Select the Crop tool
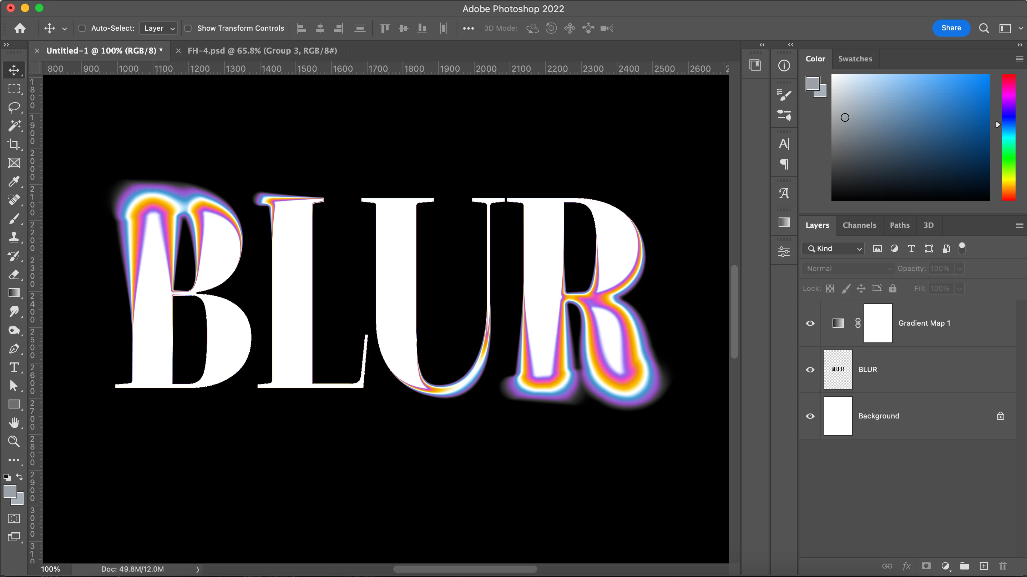 (x=14, y=144)
